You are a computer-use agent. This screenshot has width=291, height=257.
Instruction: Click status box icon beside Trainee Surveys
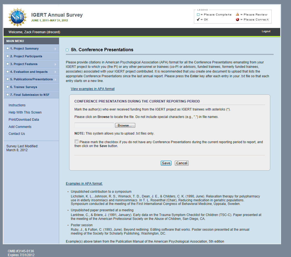pos(8,87)
